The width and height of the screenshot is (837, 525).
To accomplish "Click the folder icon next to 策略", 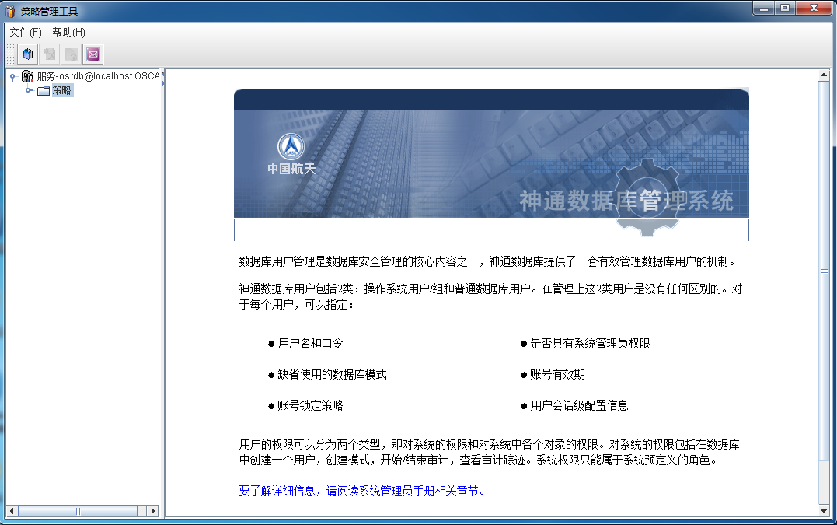I will [44, 90].
